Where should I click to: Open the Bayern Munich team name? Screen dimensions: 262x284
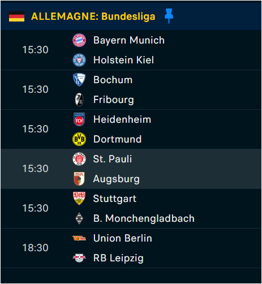(129, 40)
